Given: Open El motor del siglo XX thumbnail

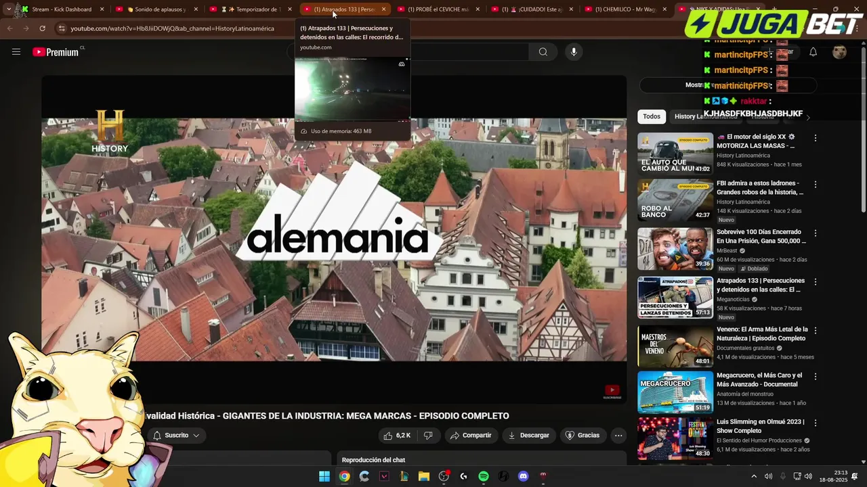Looking at the screenshot, I should coord(675,153).
